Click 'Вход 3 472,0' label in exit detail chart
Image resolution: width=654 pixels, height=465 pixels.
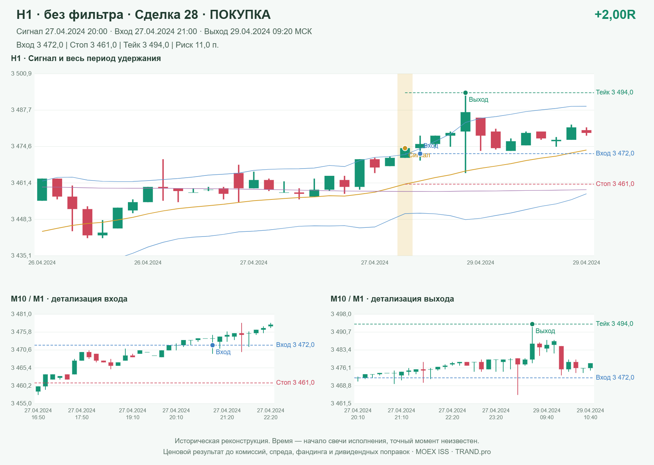pos(615,377)
